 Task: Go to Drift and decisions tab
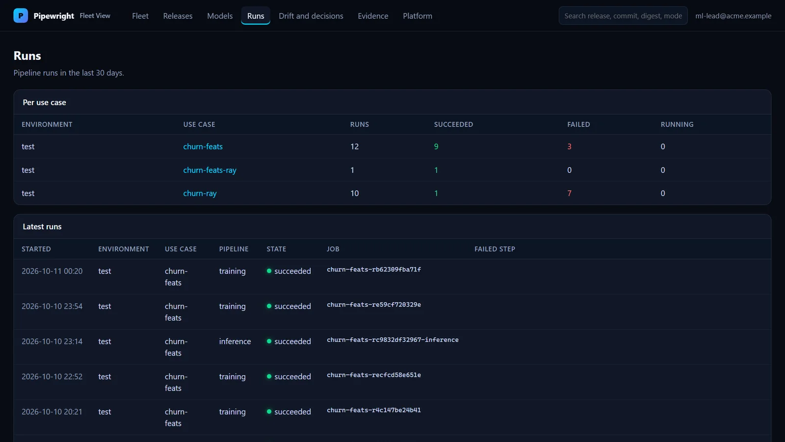click(311, 16)
